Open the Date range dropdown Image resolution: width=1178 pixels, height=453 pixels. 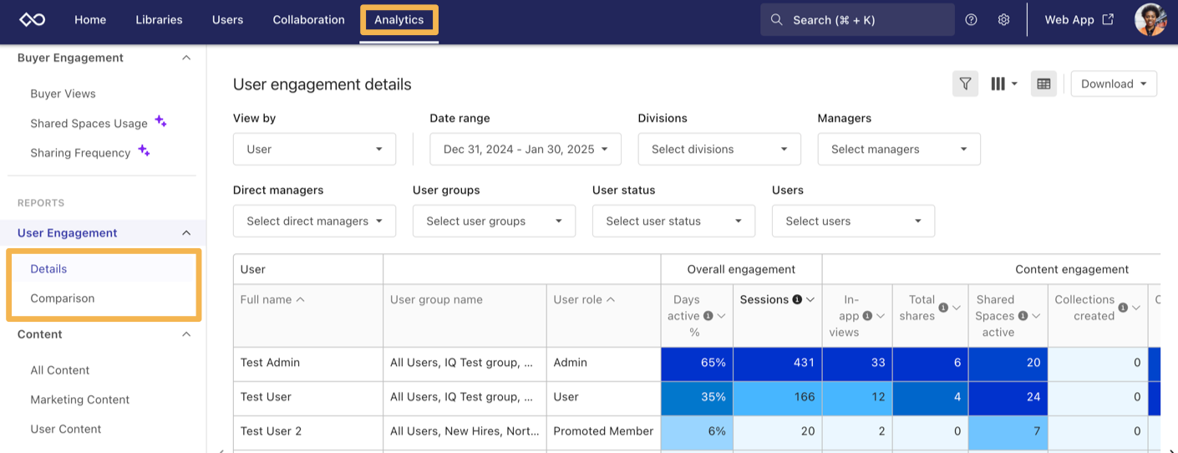(526, 149)
